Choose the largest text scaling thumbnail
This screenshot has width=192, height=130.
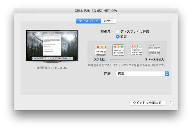click(x=101, y=50)
